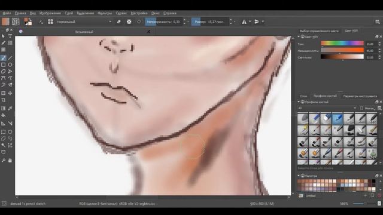Select the multibrush tool
This screenshot has width=383, height=215.
point(10,85)
